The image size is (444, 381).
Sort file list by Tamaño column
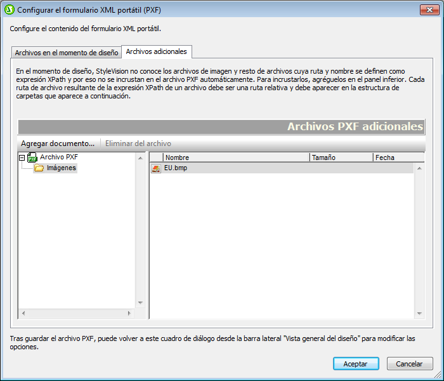(x=341, y=157)
